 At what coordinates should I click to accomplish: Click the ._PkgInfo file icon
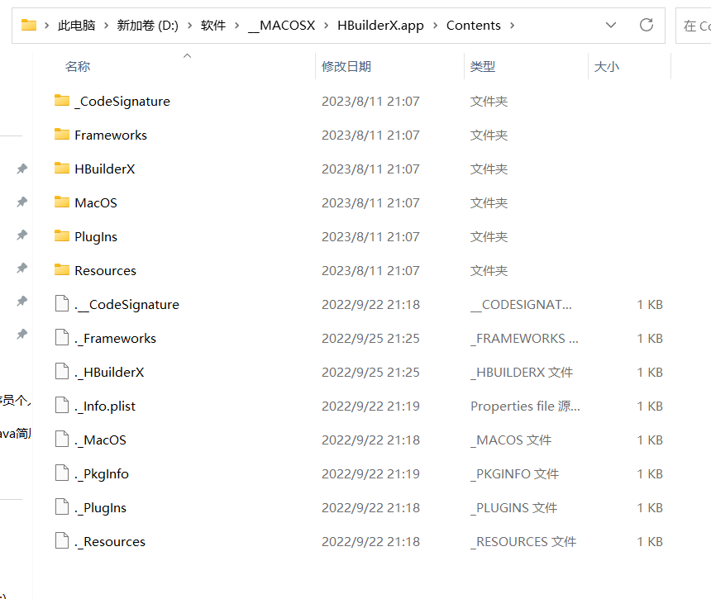coord(62,473)
